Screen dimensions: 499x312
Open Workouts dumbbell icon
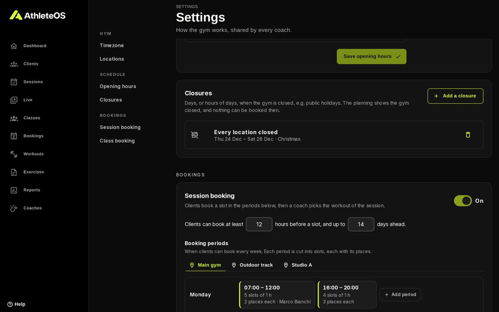[14, 154]
